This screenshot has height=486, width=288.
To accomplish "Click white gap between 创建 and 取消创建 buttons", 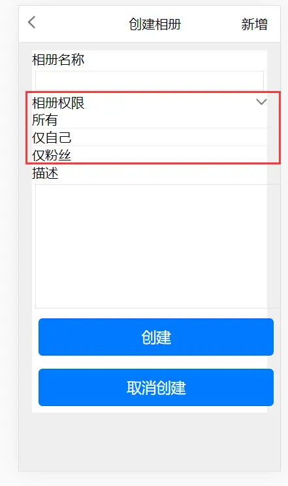I will point(156,362).
